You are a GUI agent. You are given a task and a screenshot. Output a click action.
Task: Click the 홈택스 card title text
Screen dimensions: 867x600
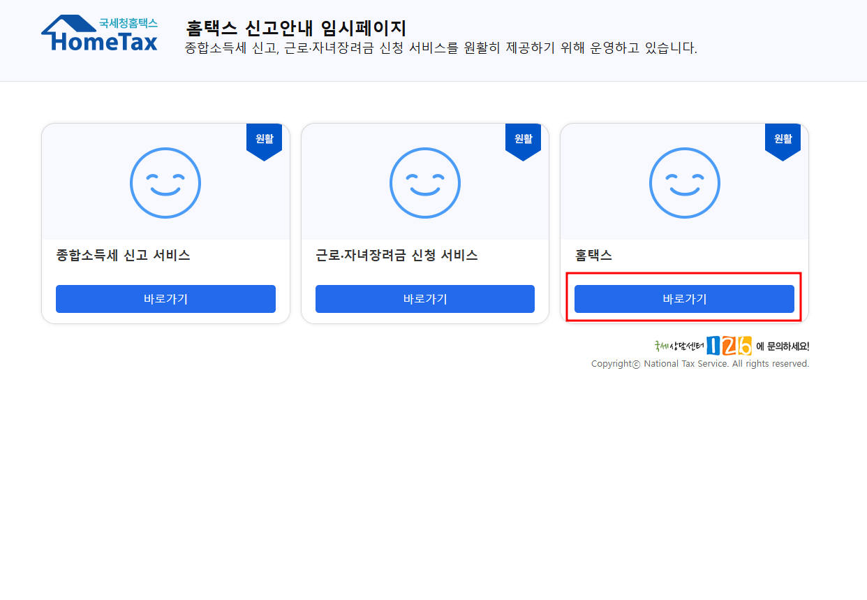click(x=593, y=255)
